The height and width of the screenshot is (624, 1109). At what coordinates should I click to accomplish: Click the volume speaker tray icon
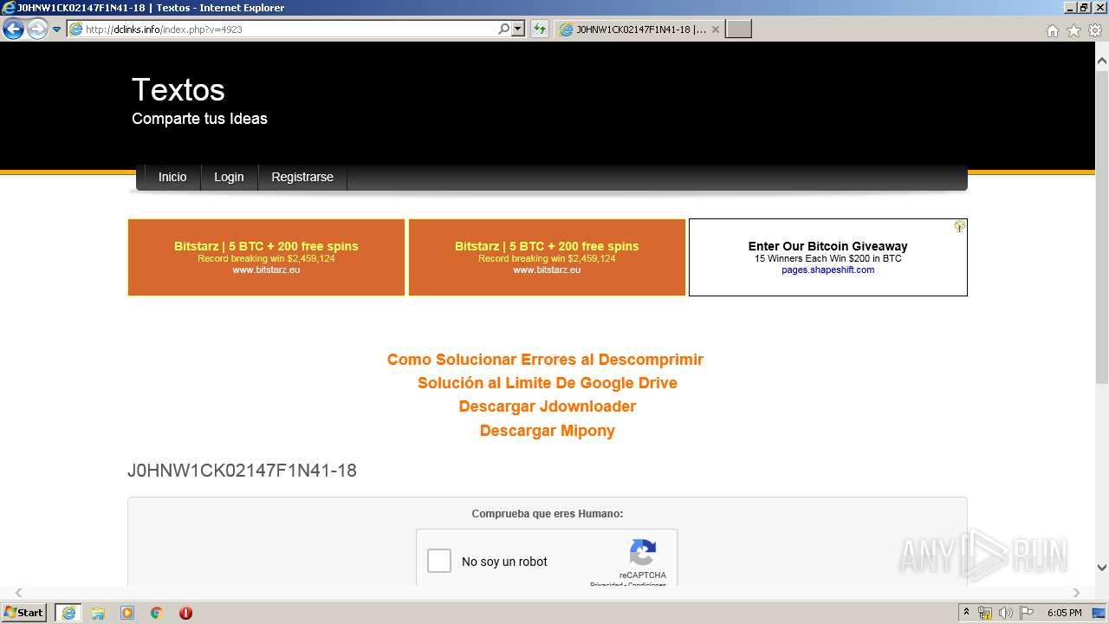click(1006, 613)
